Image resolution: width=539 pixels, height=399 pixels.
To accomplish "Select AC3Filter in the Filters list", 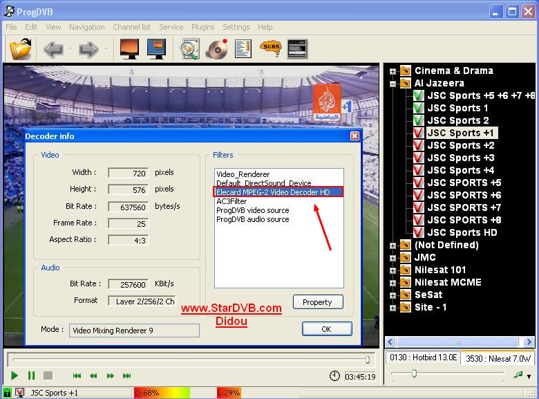I will [x=231, y=201].
